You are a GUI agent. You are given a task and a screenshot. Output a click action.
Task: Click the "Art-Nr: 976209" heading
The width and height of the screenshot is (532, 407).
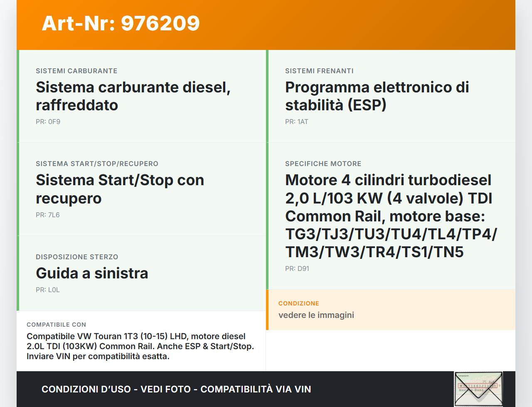[121, 23]
